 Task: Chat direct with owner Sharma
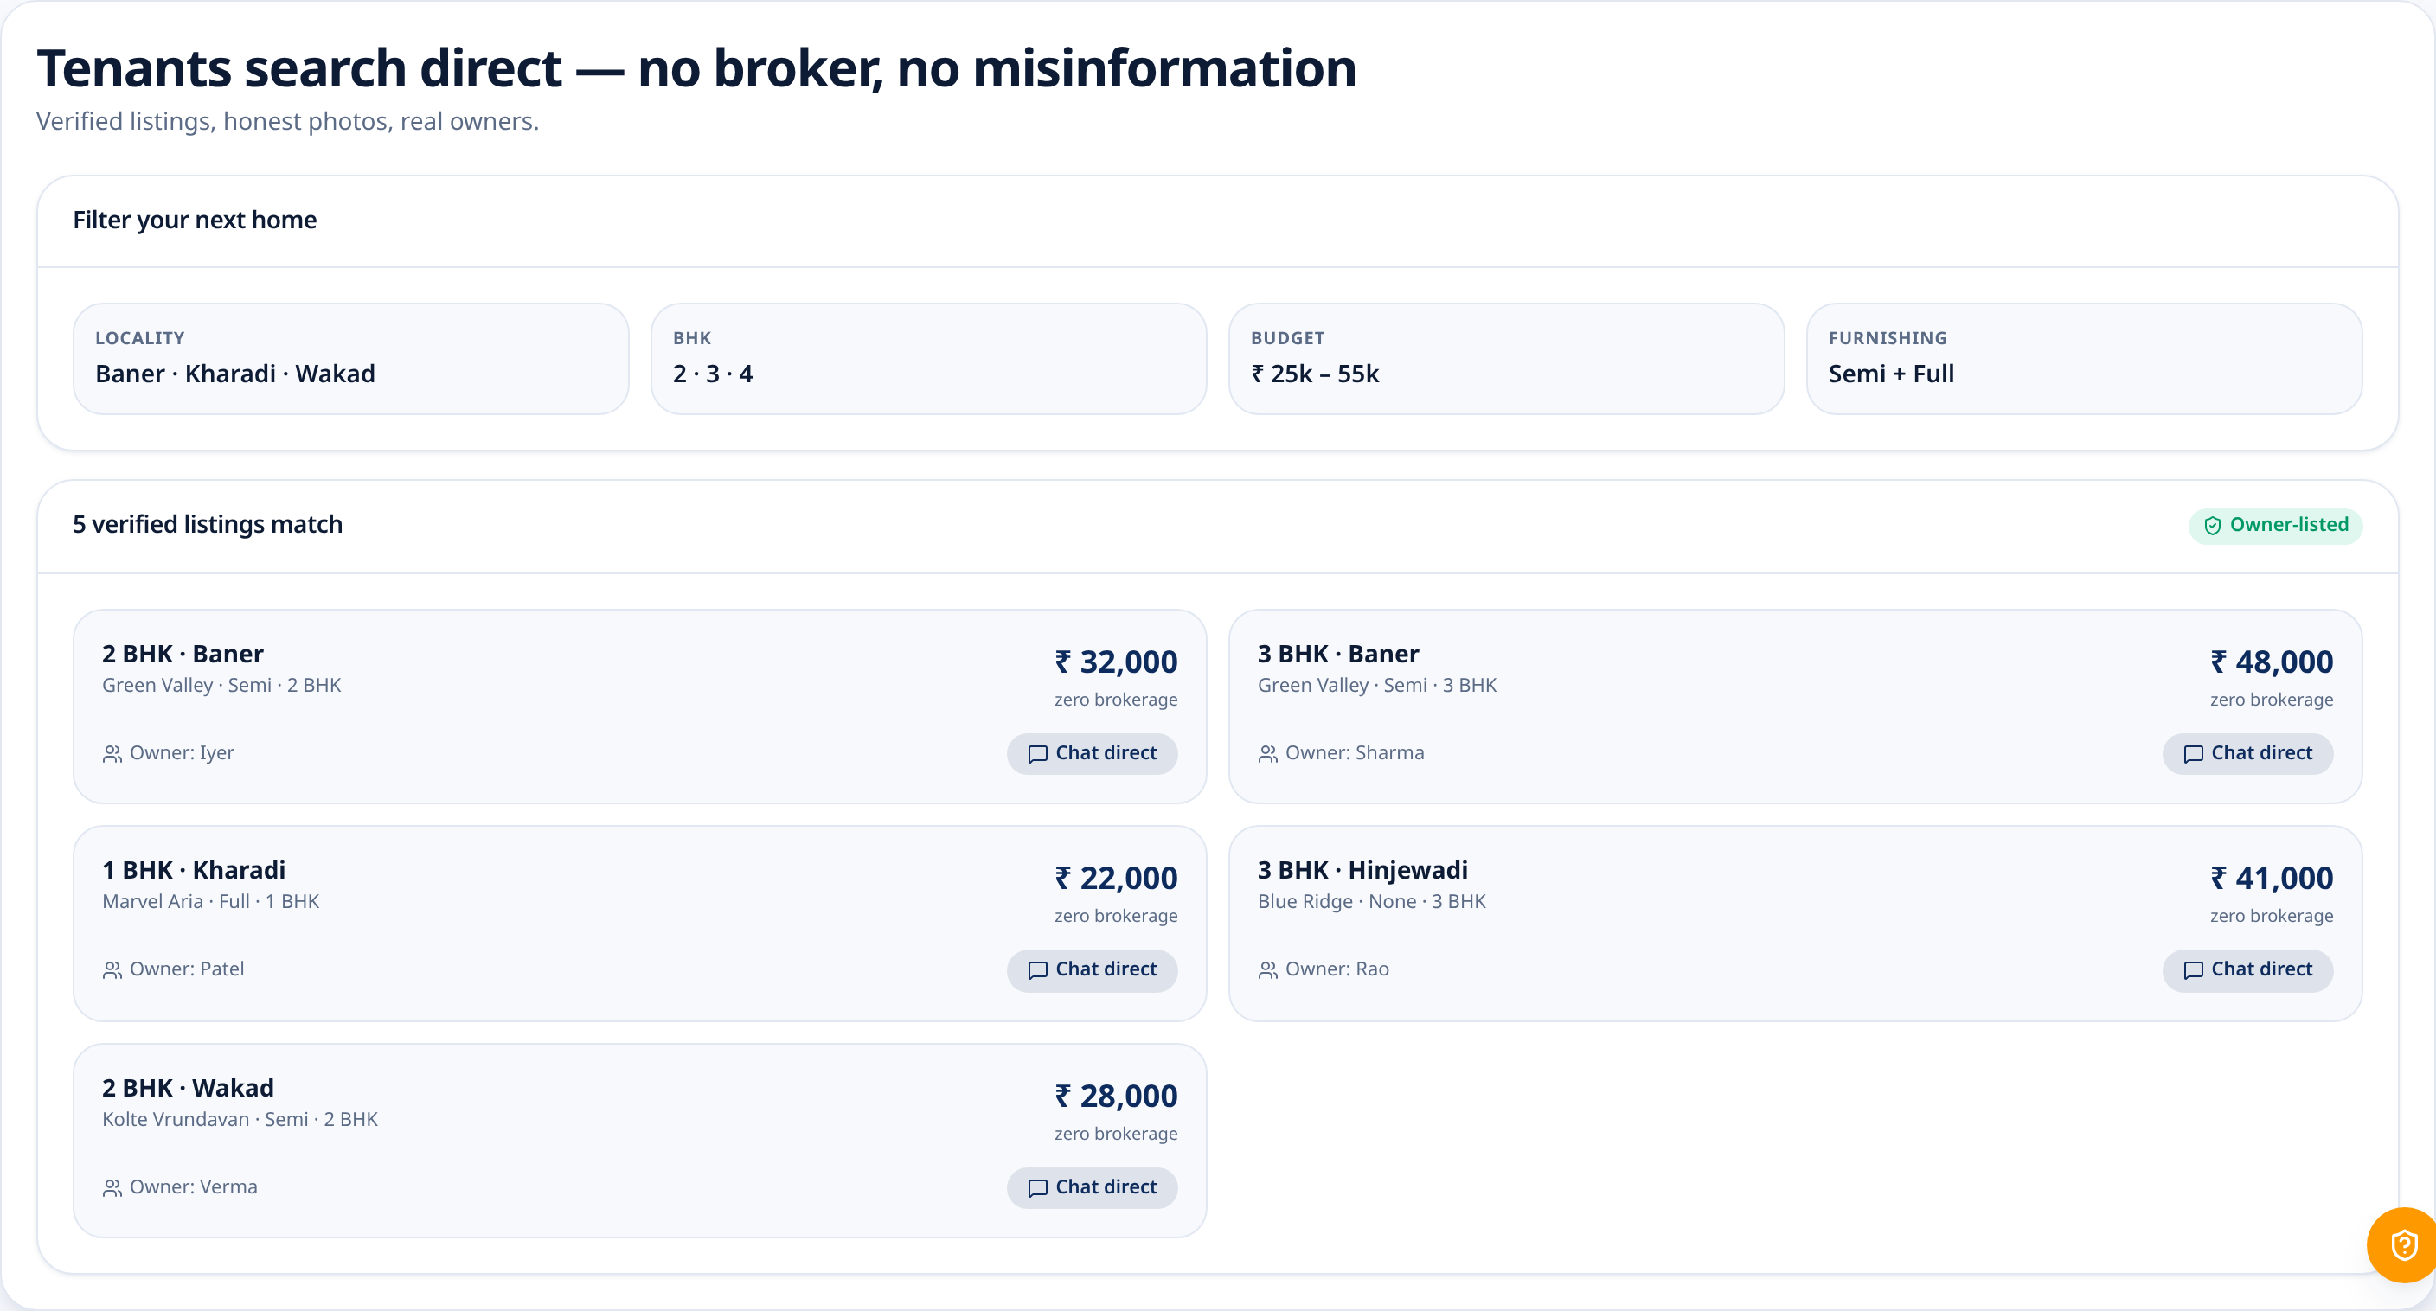pos(2247,753)
